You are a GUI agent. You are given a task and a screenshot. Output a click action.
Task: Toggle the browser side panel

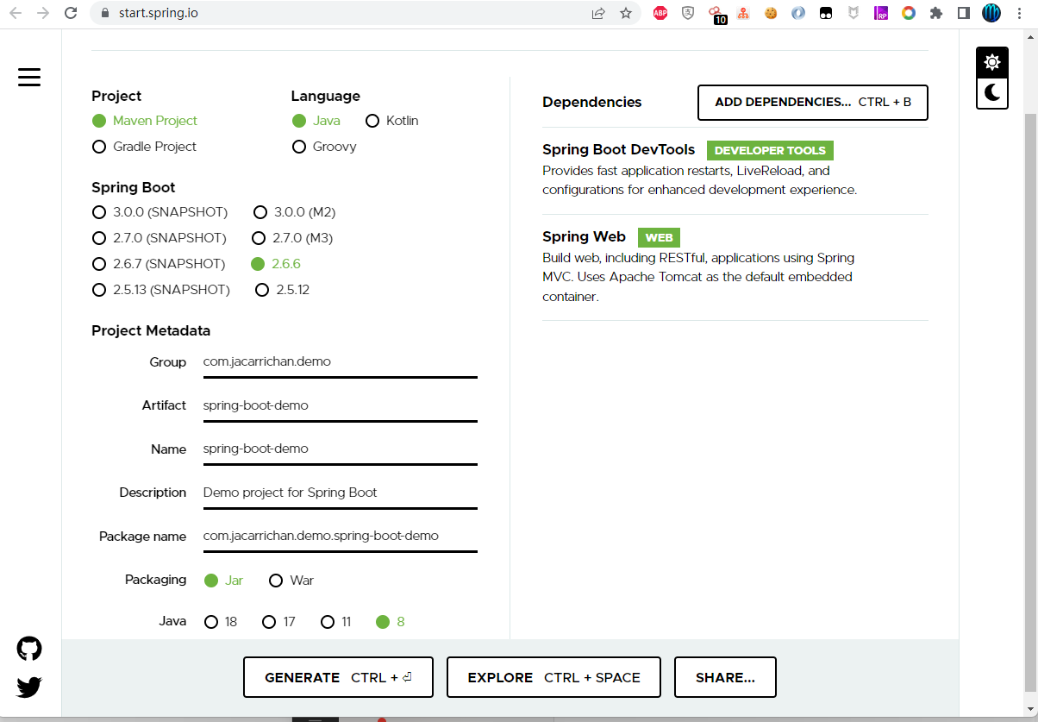(x=964, y=13)
